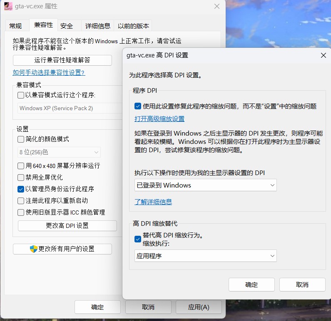The width and height of the screenshot is (331, 321).
Task: Click 运行兼容性疑难解答 button
Action: coord(62,60)
